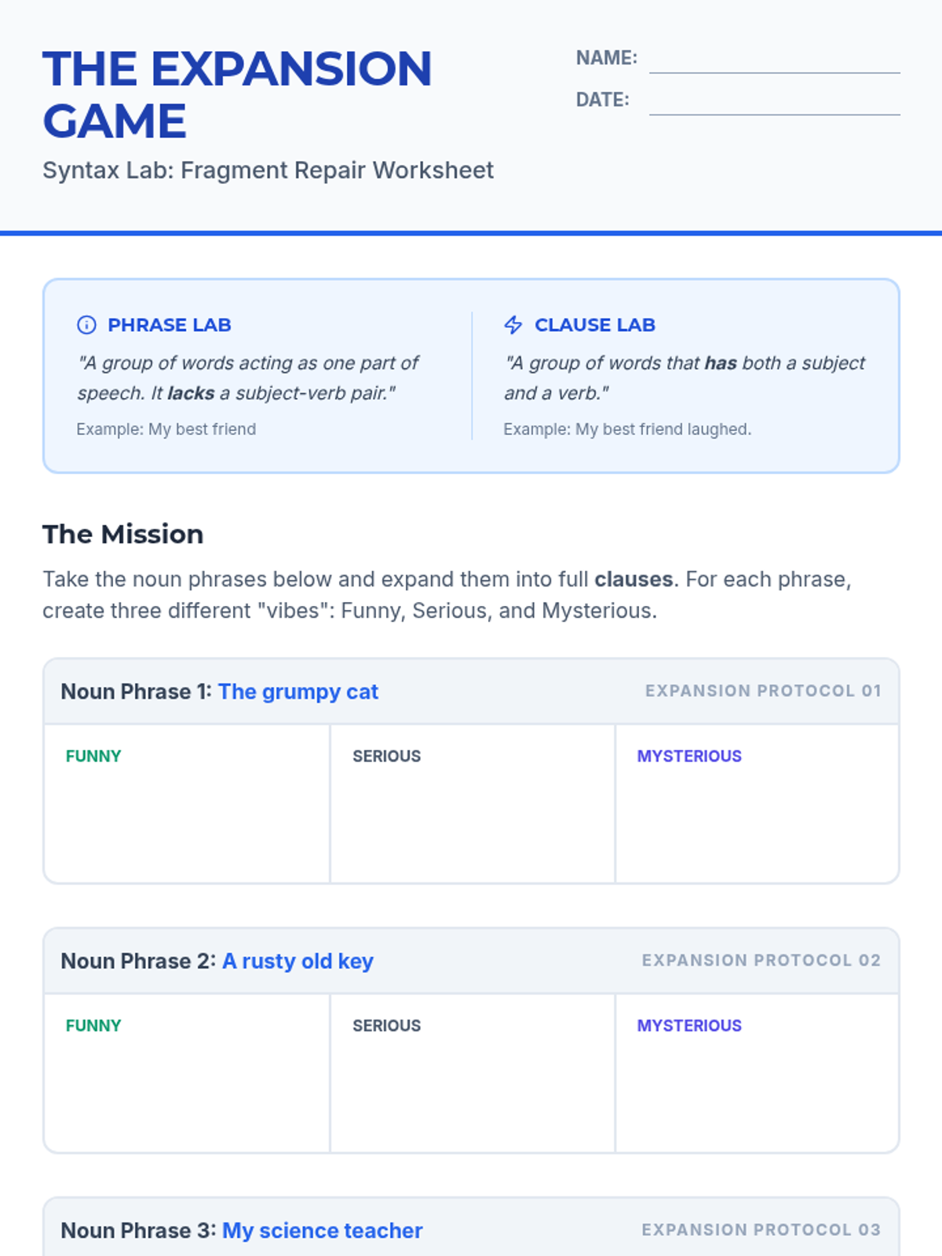
Task: Click the CLAUSE LAB heading
Action: point(595,325)
